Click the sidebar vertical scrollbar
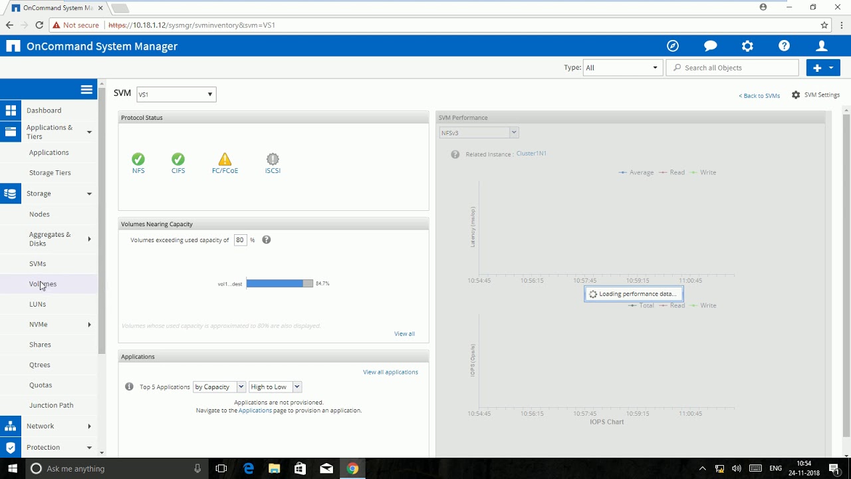Screen dimensions: 851x479 point(101,220)
